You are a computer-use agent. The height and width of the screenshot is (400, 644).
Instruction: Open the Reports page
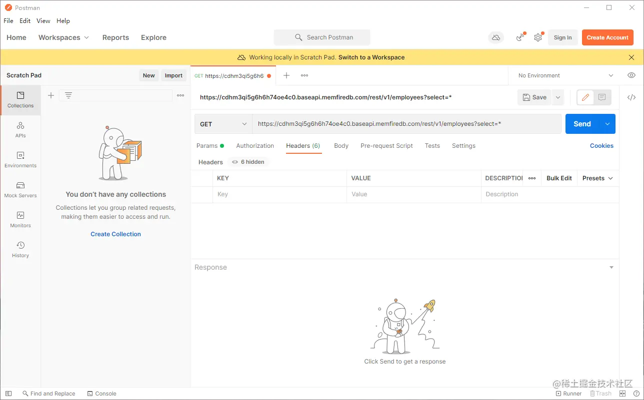[x=115, y=37]
